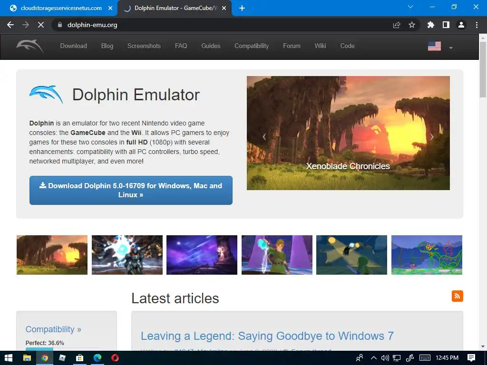Viewport: 487px width, 365px height.
Task: View site info via the padlock icon
Action: (x=60, y=25)
